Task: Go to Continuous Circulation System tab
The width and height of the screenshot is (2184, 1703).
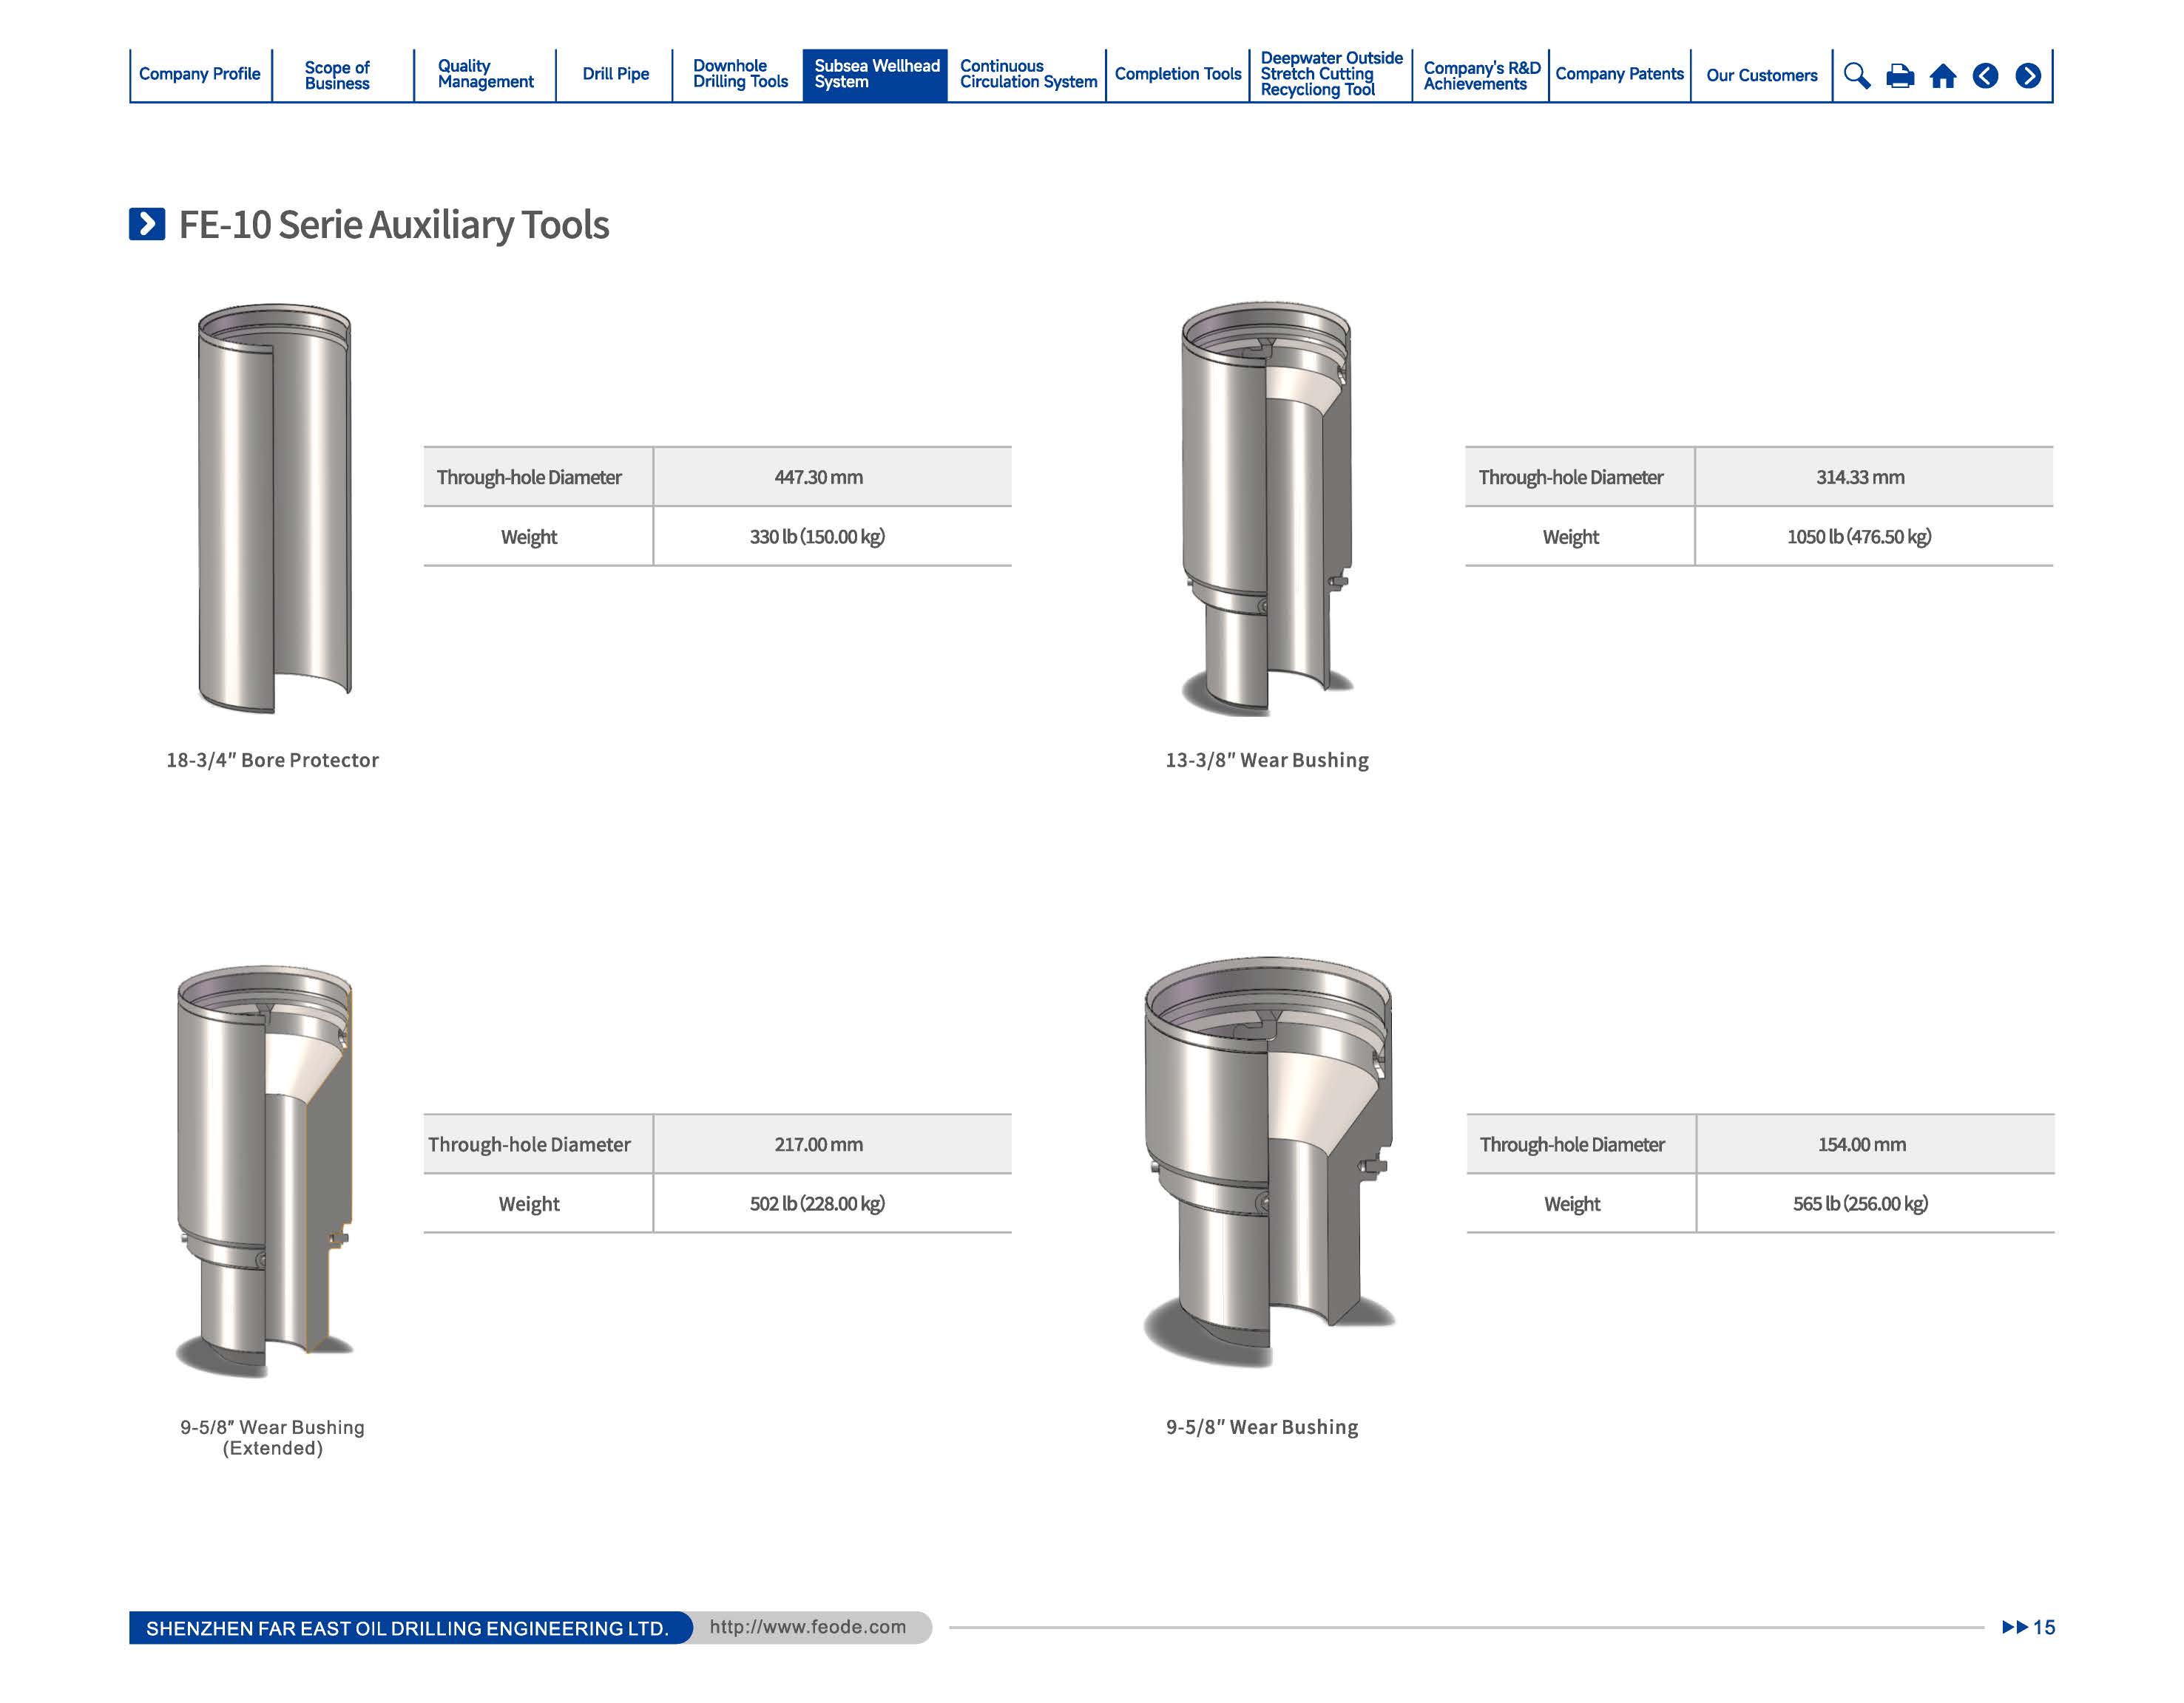Action: (1028, 74)
